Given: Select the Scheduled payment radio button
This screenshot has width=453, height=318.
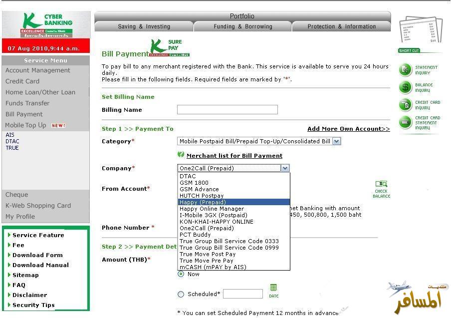Looking at the screenshot, I should pos(181,294).
